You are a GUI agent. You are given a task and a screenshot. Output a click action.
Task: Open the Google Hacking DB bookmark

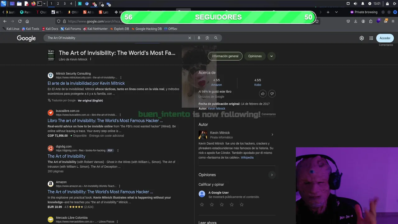(146, 29)
